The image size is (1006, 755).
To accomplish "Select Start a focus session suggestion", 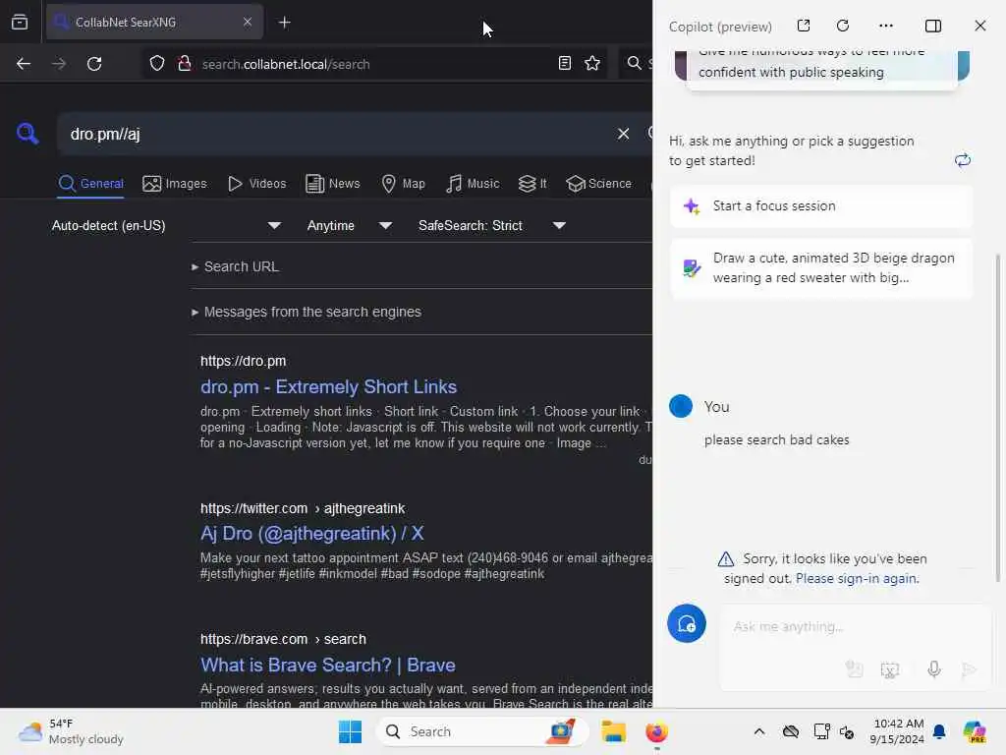I will click(821, 206).
